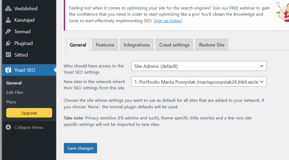
Task: Open Plans in Yoast submenu
Action: [11, 102]
